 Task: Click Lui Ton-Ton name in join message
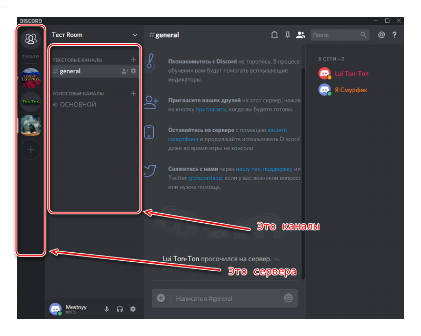point(181,259)
